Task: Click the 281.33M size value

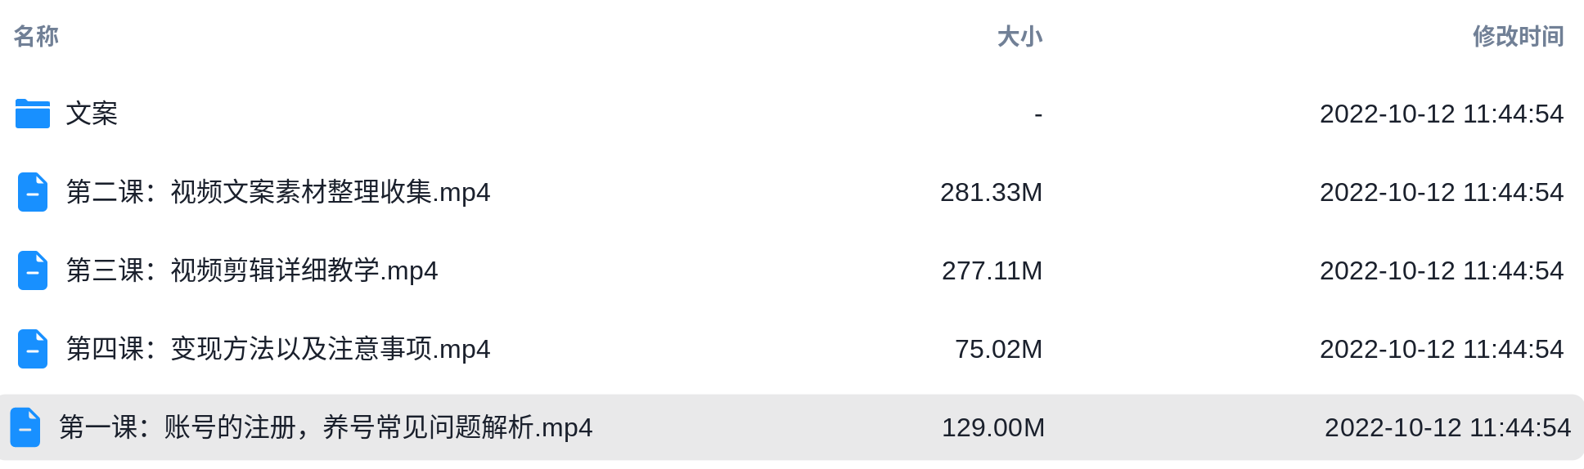Action: [x=991, y=192]
